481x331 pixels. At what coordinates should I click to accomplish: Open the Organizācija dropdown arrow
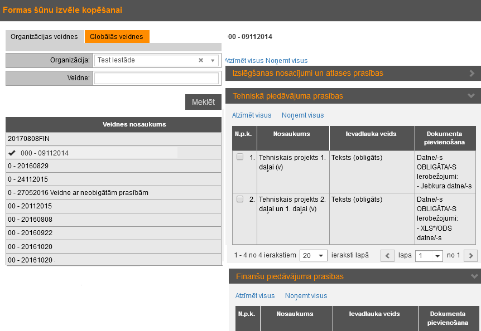[213, 60]
